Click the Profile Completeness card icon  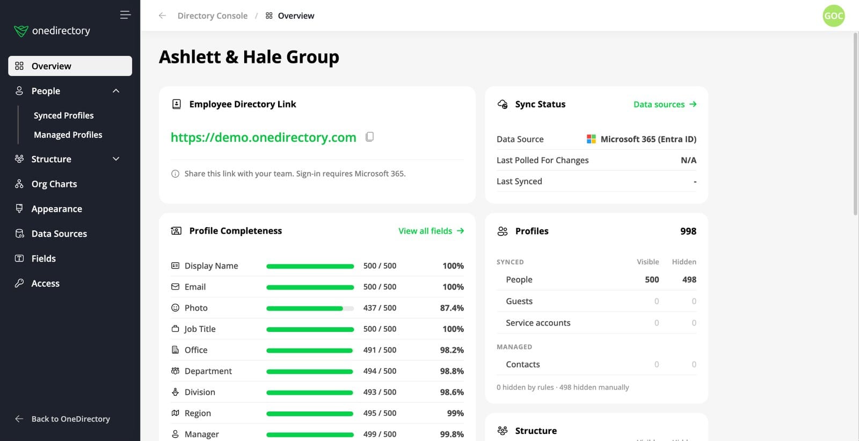pos(176,231)
